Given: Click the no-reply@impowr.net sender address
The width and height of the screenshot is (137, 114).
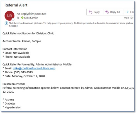Looking at the screenshot, I should pos(31,14).
